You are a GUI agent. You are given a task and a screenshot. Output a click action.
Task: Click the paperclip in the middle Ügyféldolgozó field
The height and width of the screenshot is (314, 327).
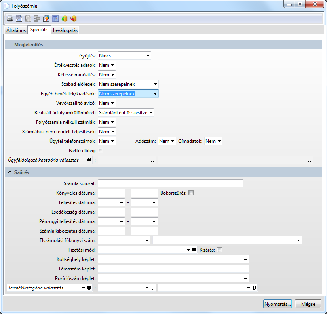tap(152, 160)
